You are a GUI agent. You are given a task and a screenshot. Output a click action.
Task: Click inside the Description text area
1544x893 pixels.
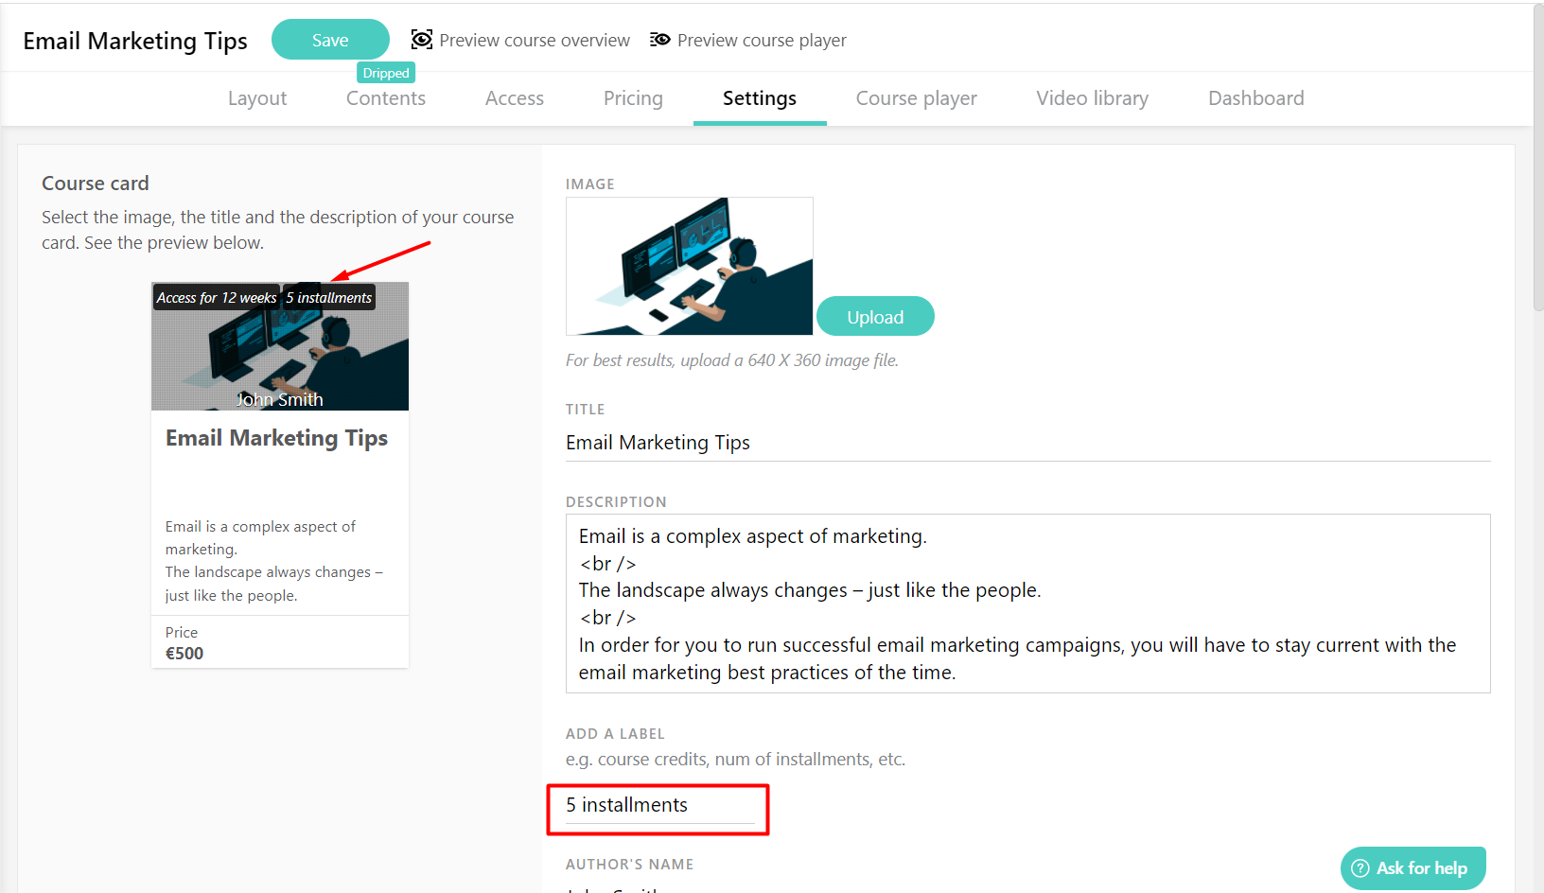coord(1027,603)
